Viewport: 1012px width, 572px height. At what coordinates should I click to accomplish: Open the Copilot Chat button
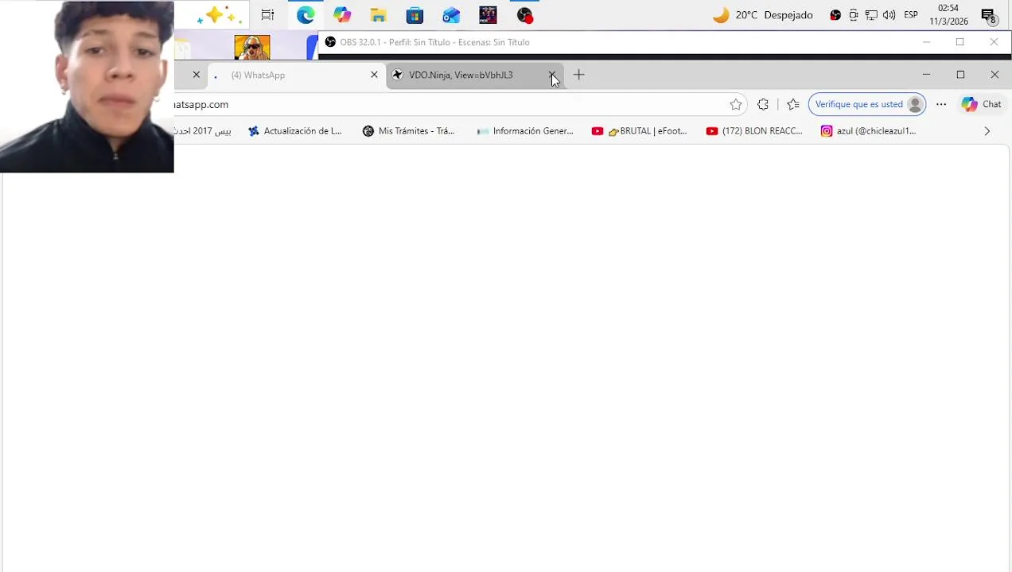tap(982, 104)
